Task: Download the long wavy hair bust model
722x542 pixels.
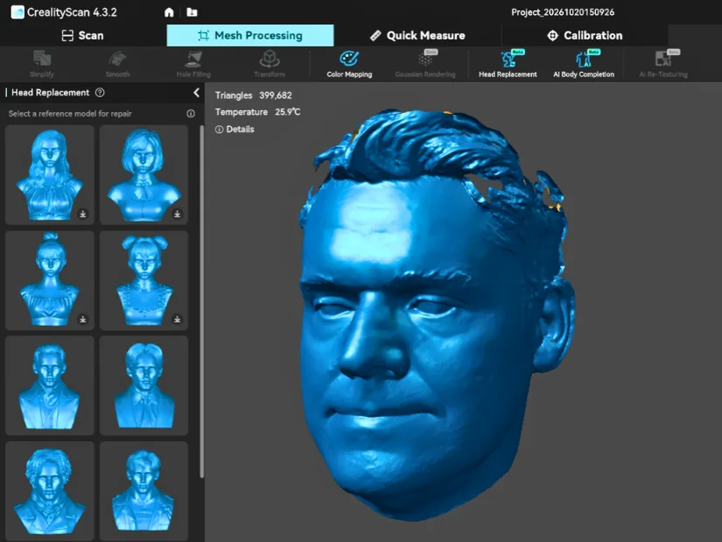Action: coord(83,214)
